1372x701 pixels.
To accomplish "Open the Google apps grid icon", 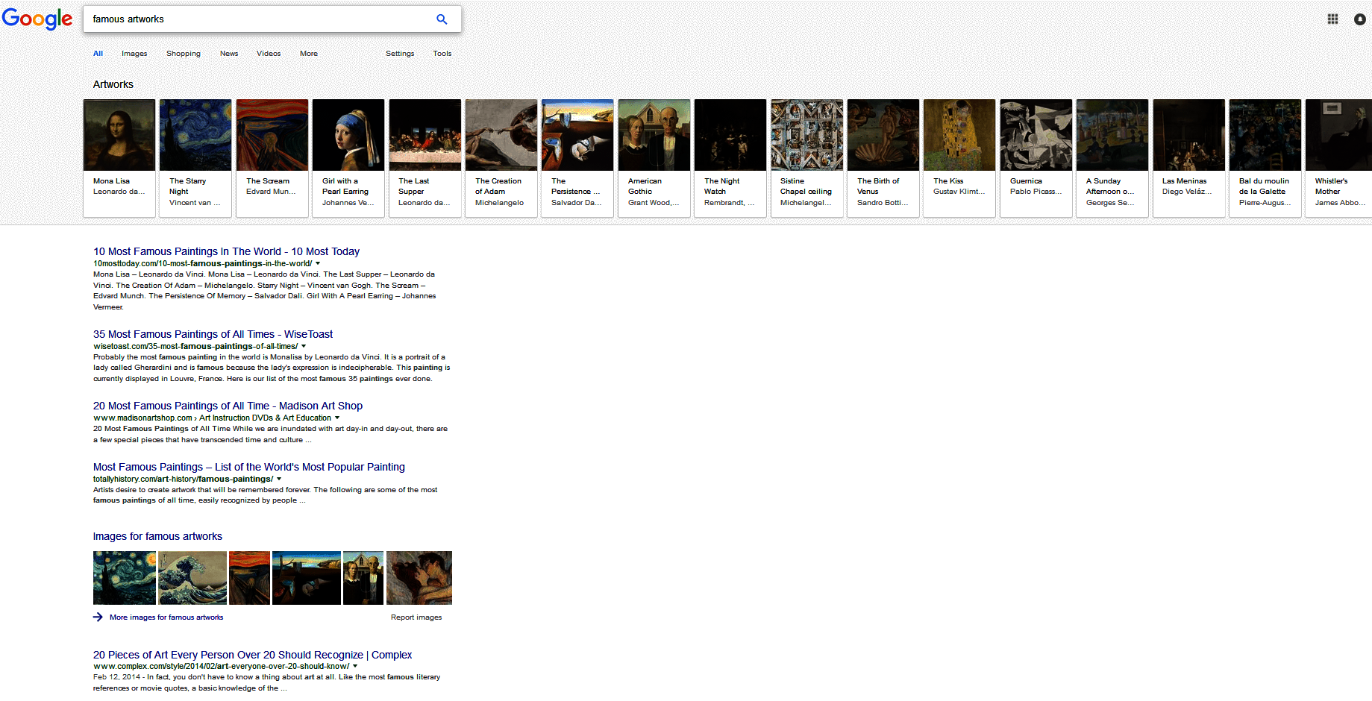I will [1332, 19].
